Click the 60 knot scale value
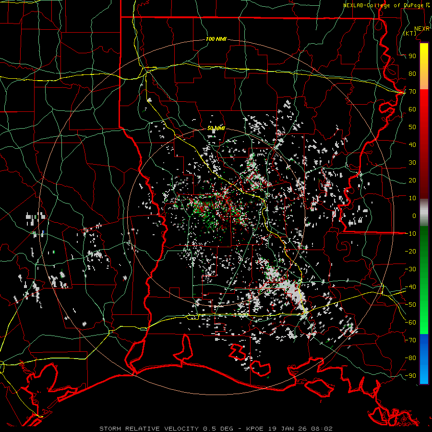 pos(412,109)
